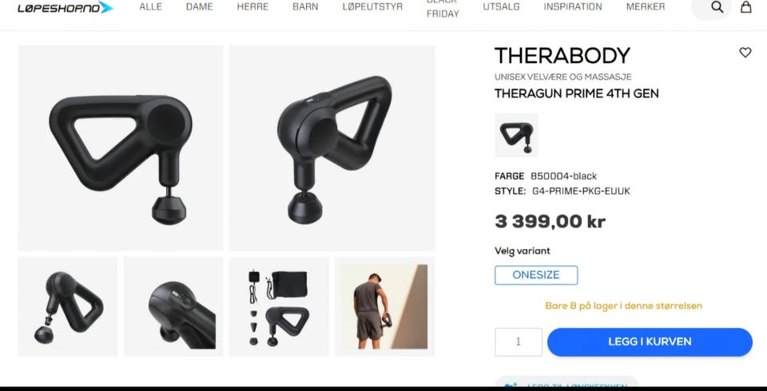Open the shopping bag cart icon
The width and height of the screenshot is (767, 391).
click(x=745, y=7)
